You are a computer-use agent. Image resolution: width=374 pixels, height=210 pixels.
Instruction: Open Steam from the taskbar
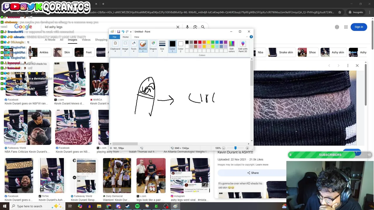128,206
